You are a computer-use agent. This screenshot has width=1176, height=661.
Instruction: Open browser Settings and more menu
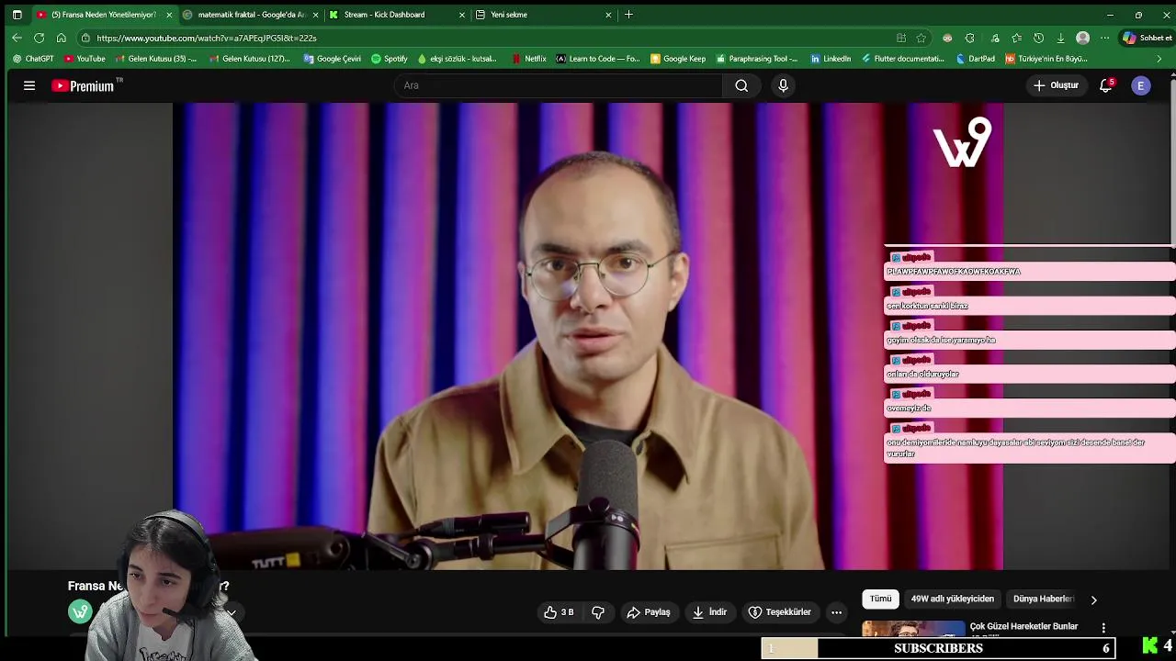pos(1104,38)
